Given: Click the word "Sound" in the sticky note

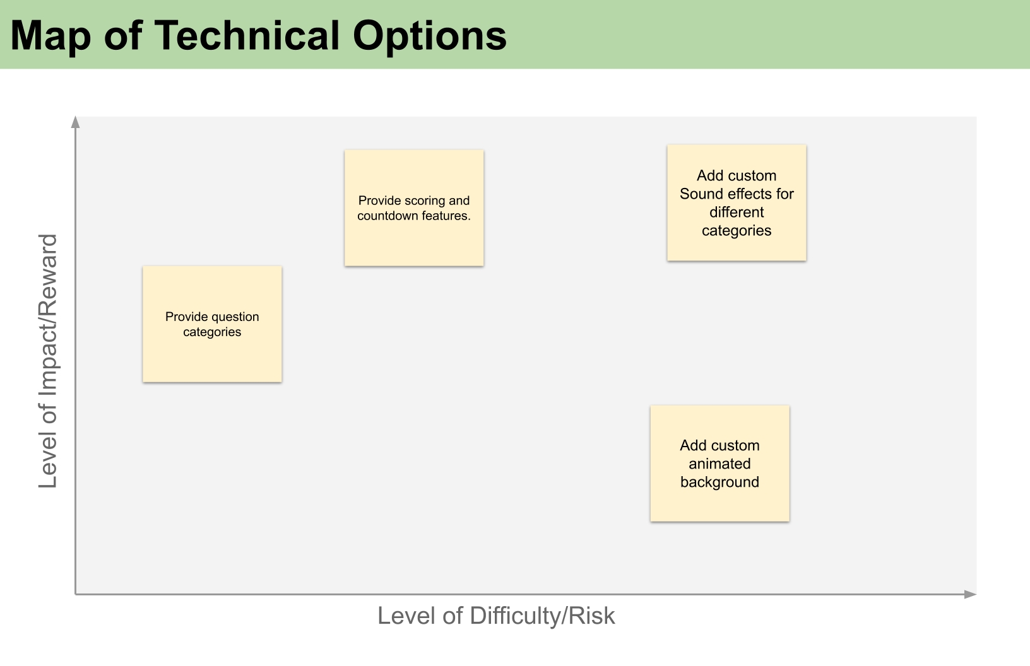Looking at the screenshot, I should [701, 194].
